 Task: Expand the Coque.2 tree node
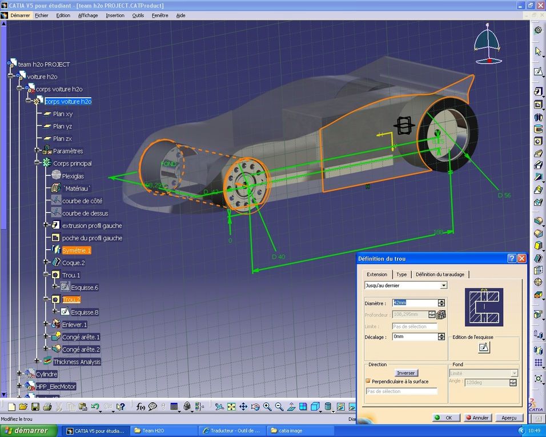click(46, 262)
